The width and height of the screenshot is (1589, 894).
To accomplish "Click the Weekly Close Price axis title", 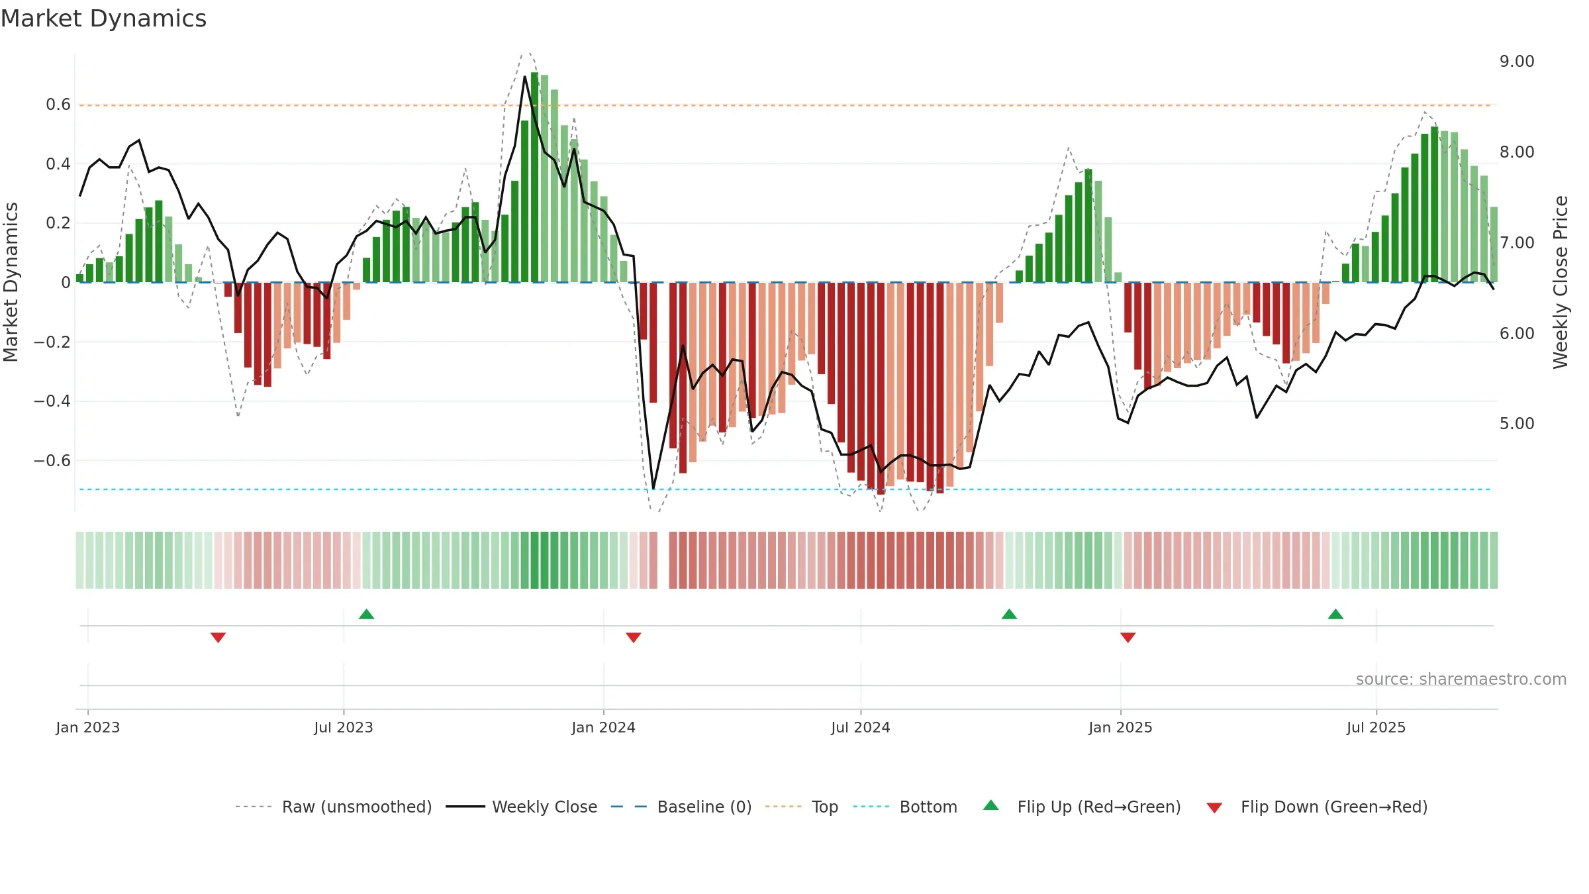I will pos(1561,282).
